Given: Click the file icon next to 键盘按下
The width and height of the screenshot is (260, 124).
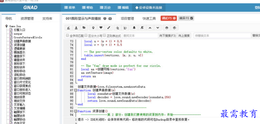Looking at the screenshot, I should pos(11,56).
